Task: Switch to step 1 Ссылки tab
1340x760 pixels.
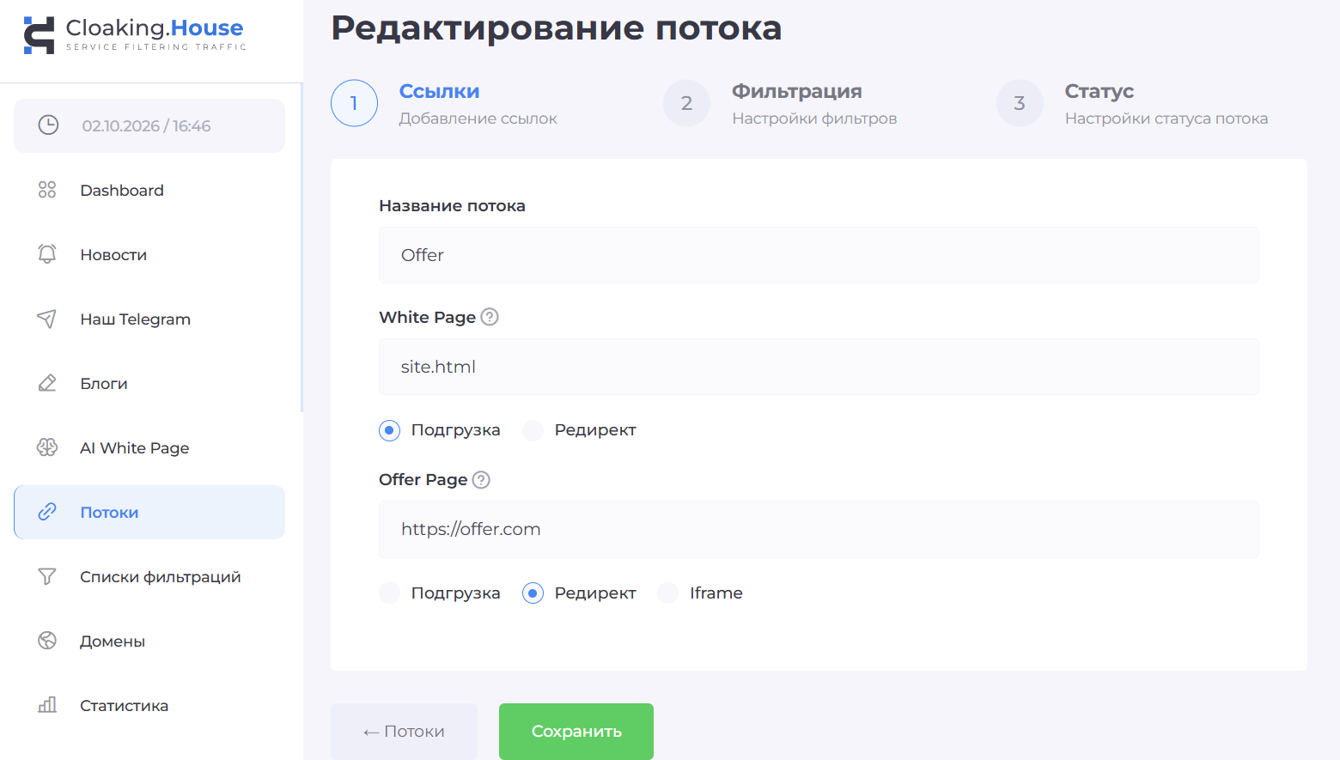Action: click(444, 103)
